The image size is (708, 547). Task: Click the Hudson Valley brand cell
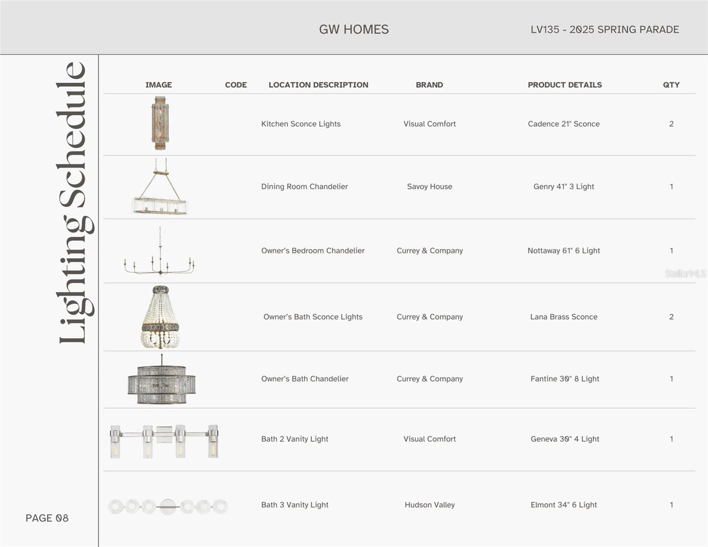point(429,505)
